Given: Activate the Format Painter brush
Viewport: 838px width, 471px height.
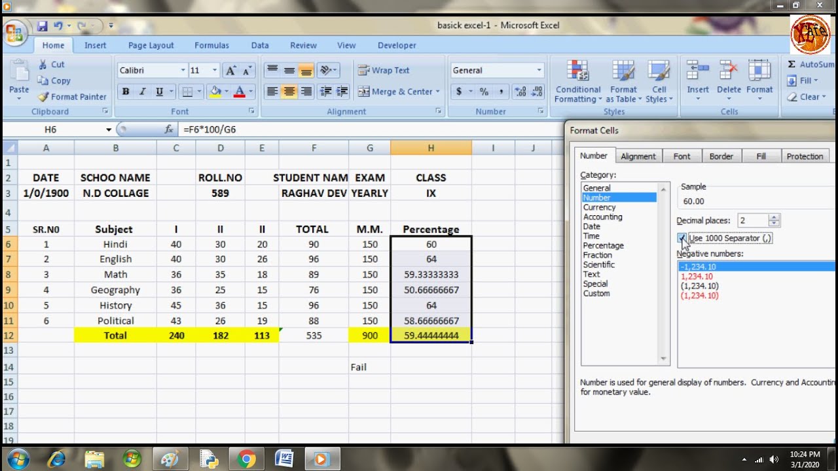Looking at the screenshot, I should point(72,97).
